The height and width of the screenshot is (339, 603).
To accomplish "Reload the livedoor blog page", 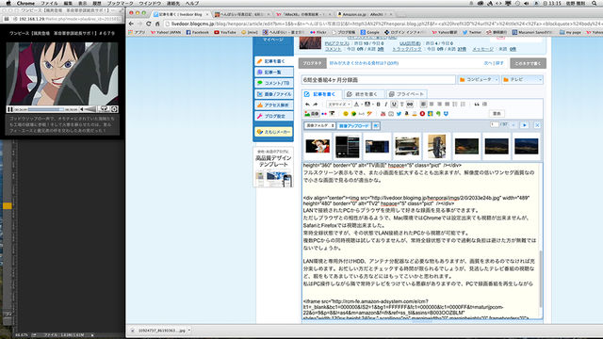I will (x=149, y=24).
